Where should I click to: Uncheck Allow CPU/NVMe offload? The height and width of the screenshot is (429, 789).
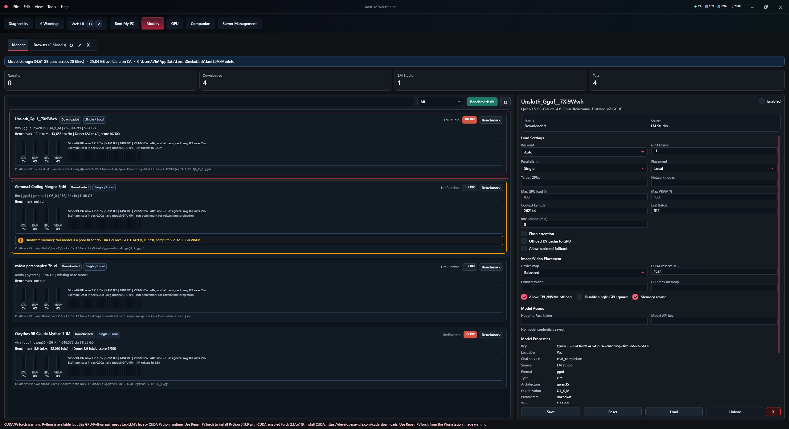click(x=524, y=297)
